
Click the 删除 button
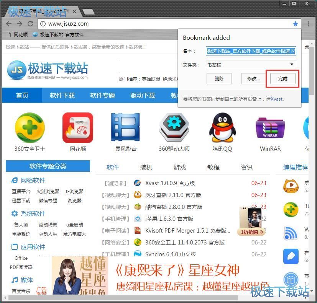coord(219,78)
